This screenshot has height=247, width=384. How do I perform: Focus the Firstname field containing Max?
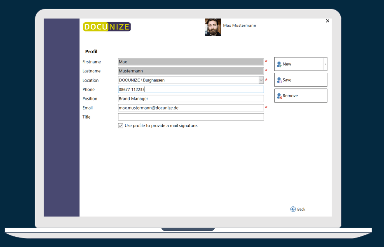coord(190,62)
